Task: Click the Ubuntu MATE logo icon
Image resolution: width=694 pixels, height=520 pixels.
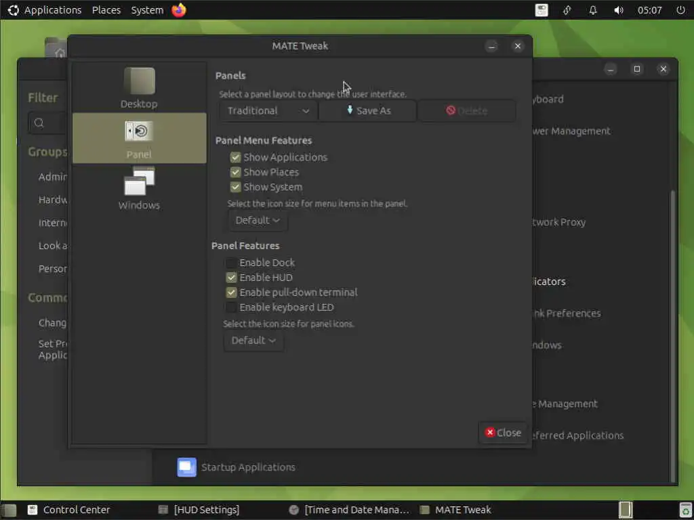Action: (14, 9)
